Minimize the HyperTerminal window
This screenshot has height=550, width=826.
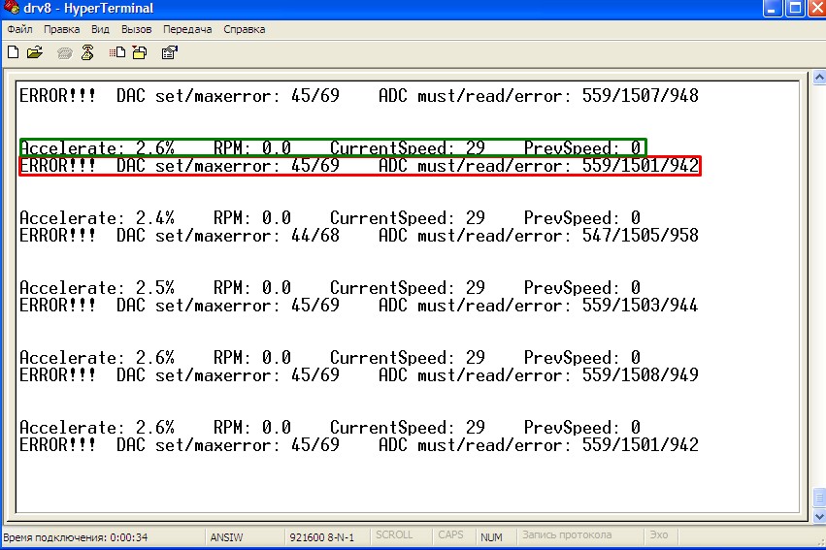(x=773, y=8)
